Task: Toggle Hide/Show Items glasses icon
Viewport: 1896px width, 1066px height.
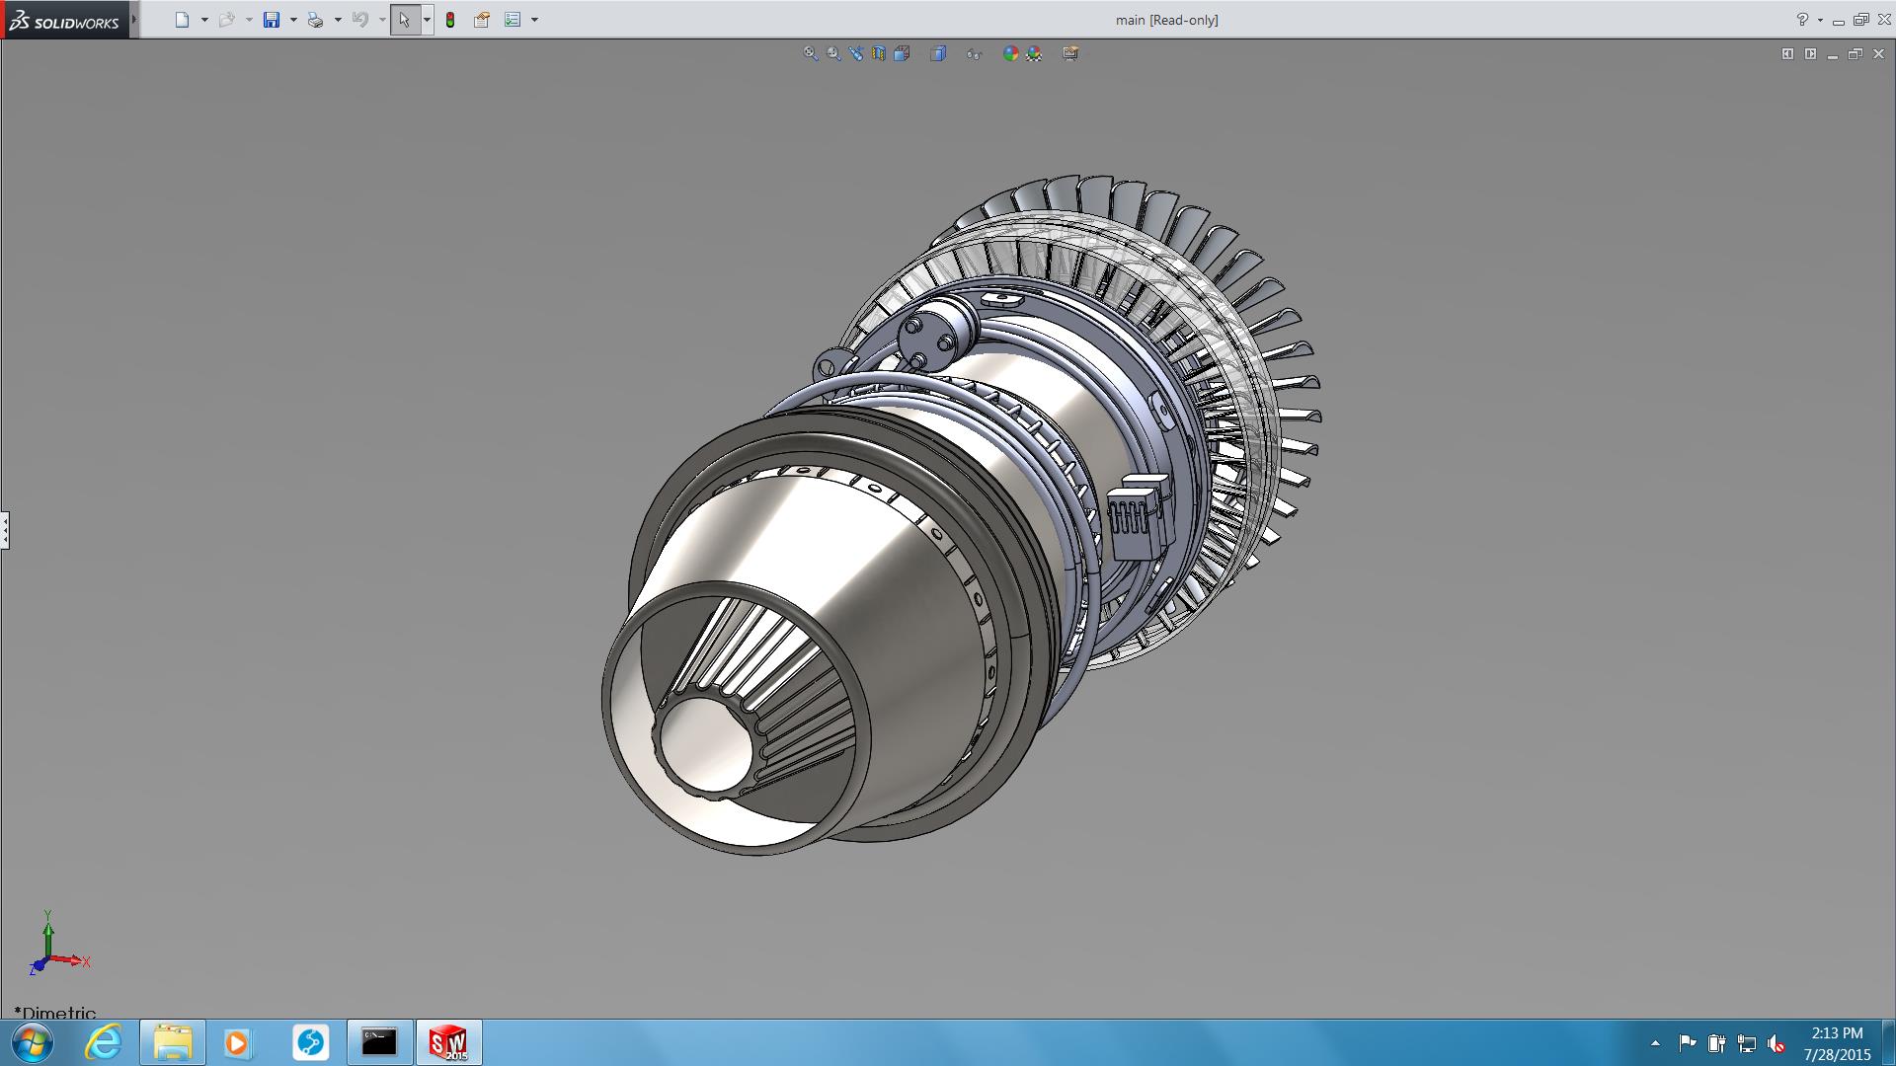Action: 974,53
